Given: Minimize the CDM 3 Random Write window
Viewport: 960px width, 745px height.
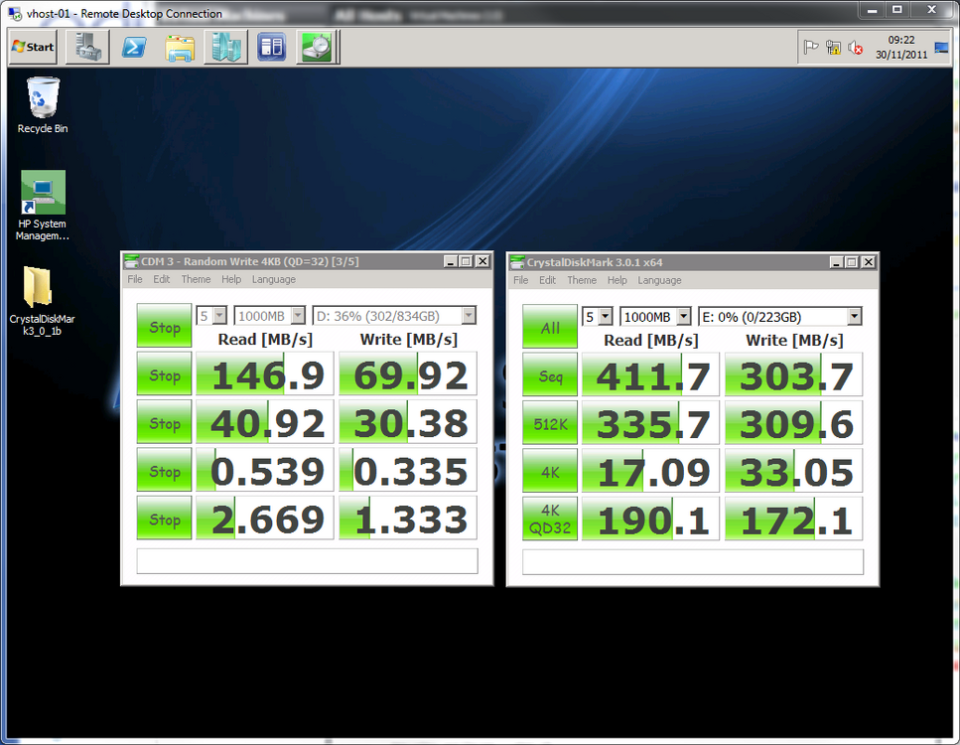Looking at the screenshot, I should click(x=450, y=261).
